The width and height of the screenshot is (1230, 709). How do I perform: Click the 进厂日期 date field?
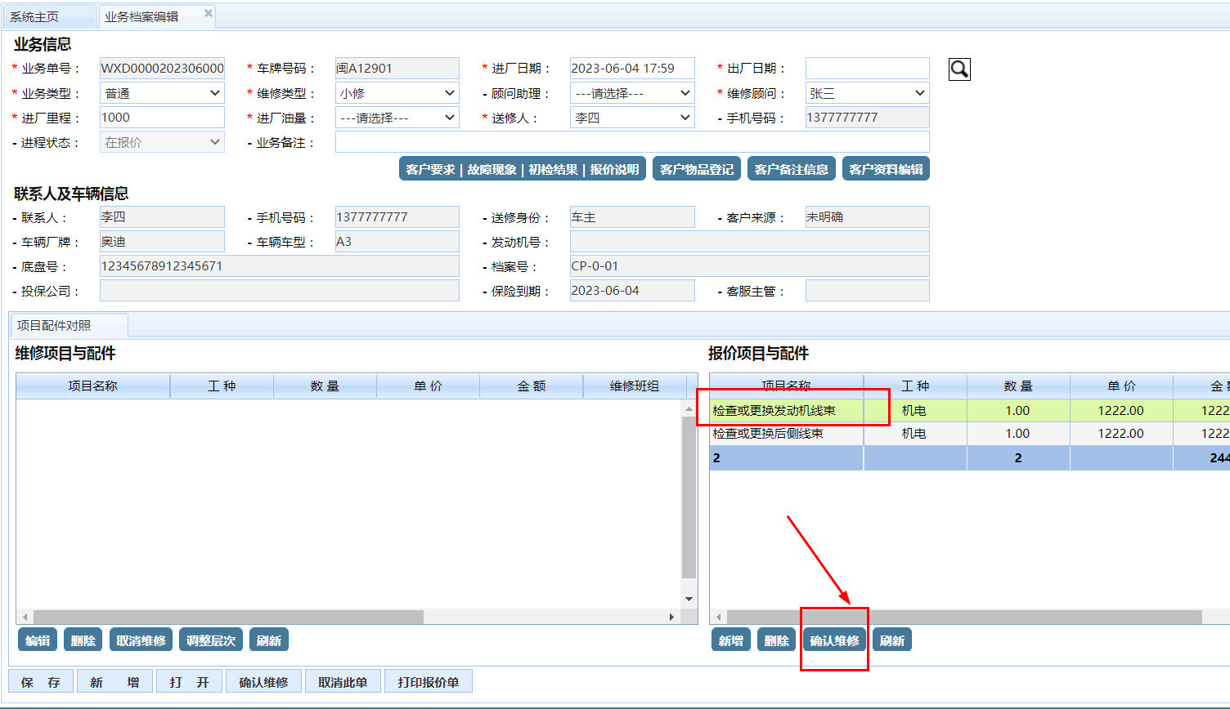click(632, 69)
